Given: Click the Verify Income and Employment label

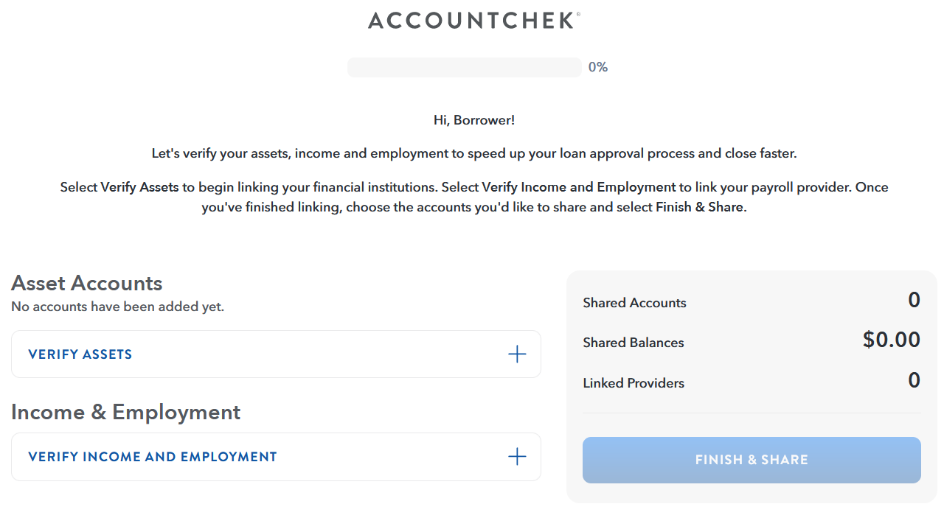Looking at the screenshot, I should (152, 457).
